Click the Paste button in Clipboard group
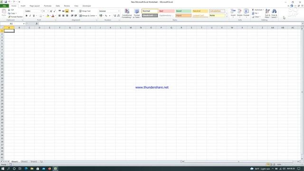The width and height of the screenshot is (304, 171). (4, 13)
